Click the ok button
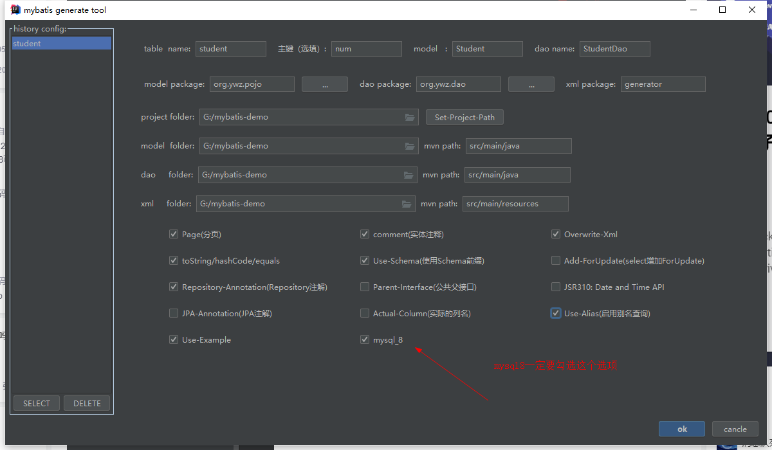772x450 pixels. click(x=682, y=429)
